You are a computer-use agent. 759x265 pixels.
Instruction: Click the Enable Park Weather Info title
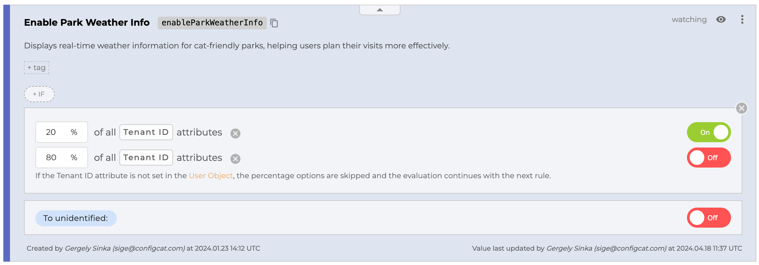click(87, 22)
